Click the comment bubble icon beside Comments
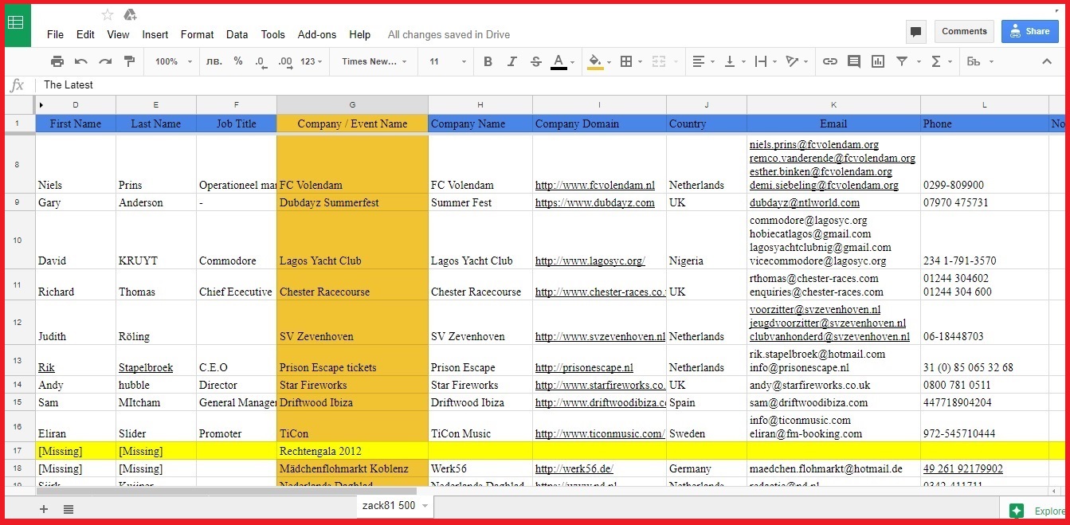 point(916,32)
